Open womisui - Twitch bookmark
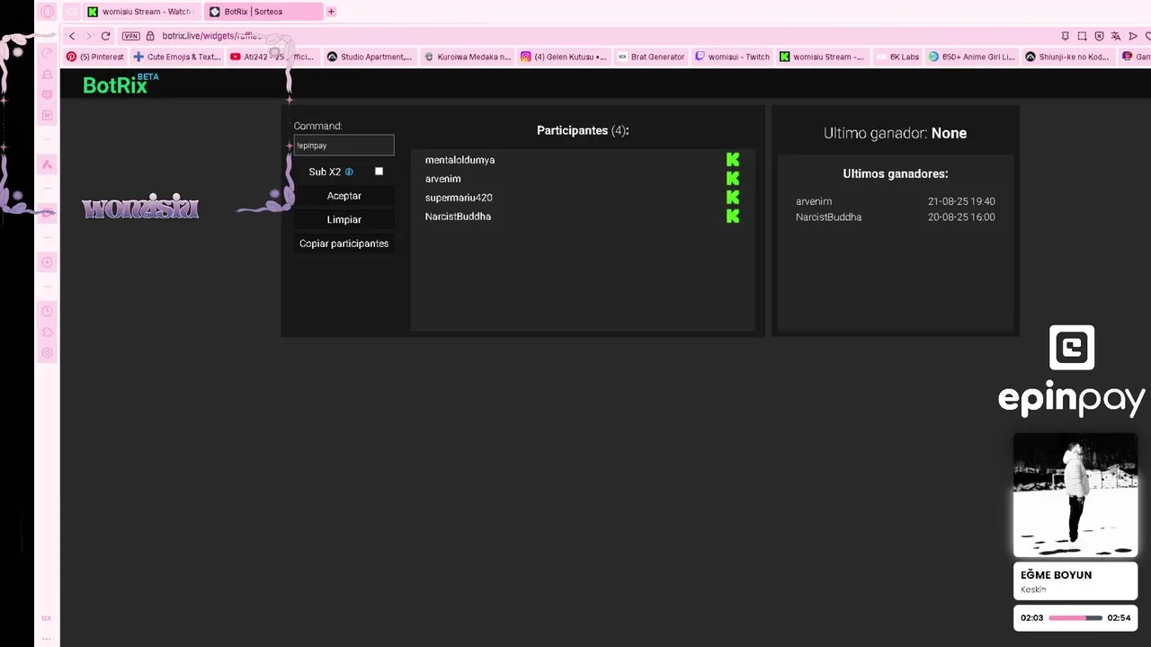The image size is (1151, 647). coord(732,57)
